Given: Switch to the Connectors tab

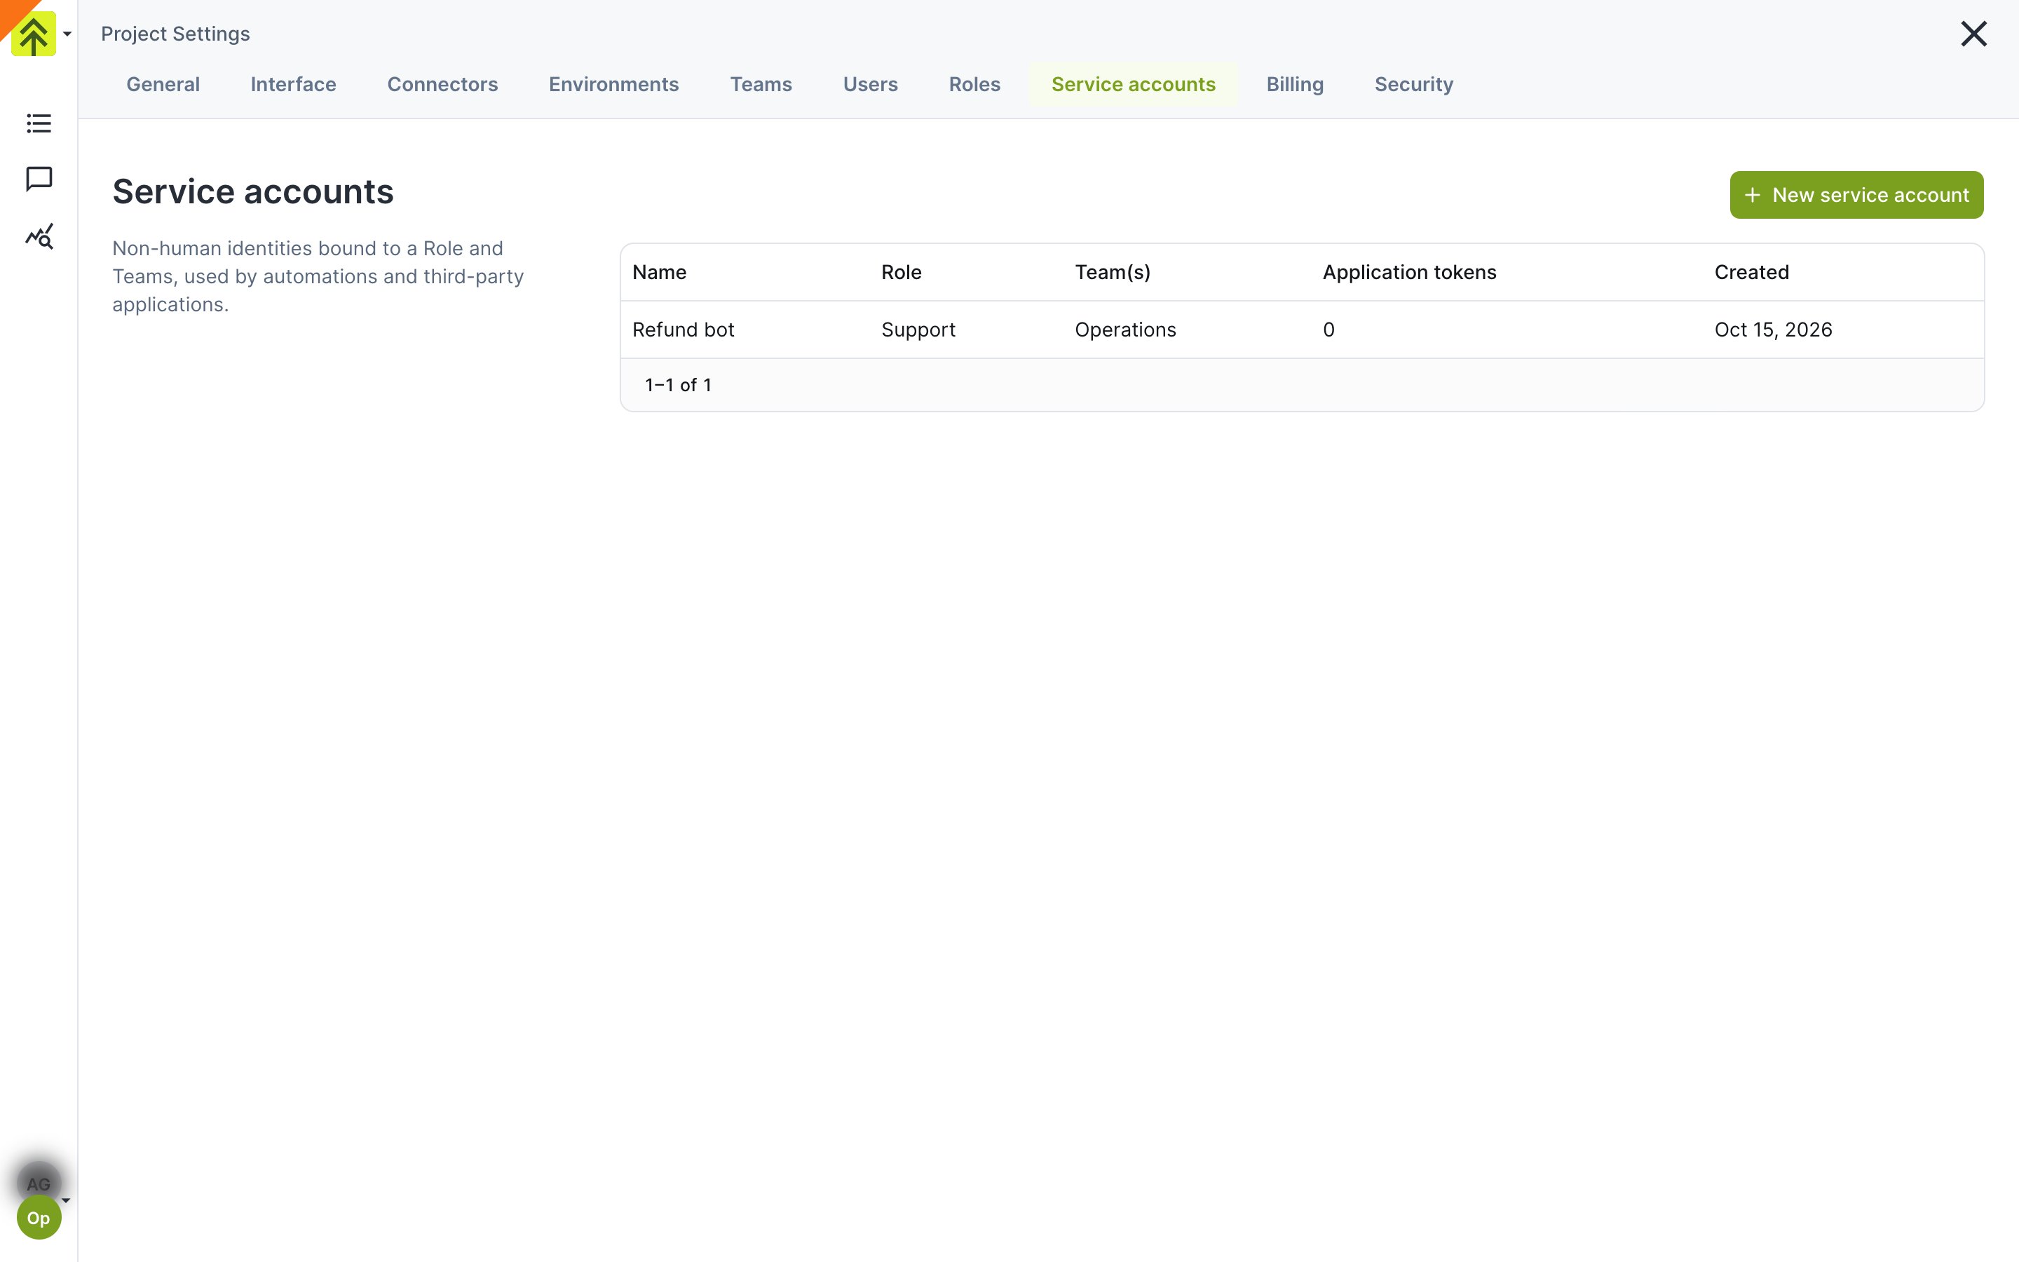Looking at the screenshot, I should click(442, 84).
